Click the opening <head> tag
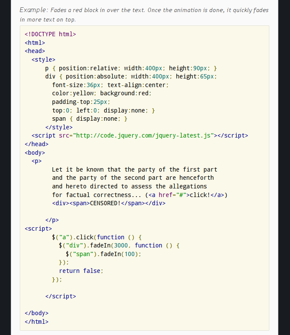This screenshot has width=290, height=335. pos(35,51)
